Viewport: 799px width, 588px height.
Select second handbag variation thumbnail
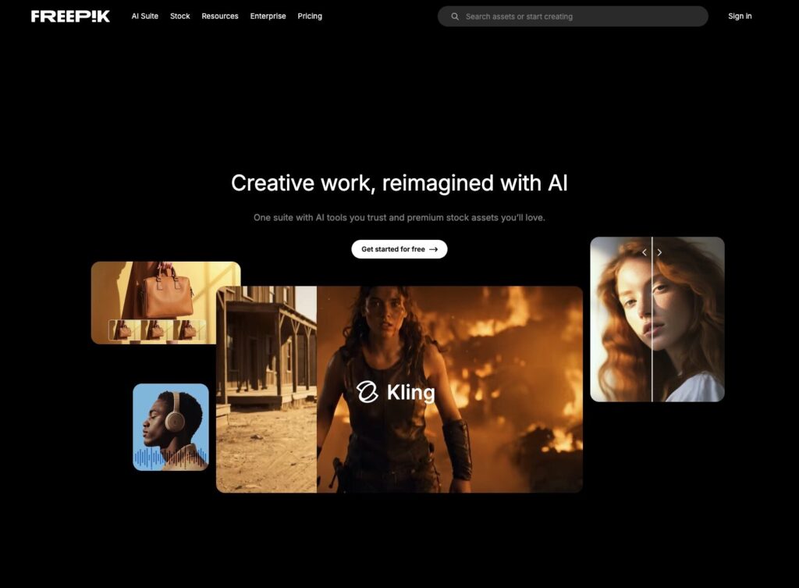pyautogui.click(x=157, y=330)
